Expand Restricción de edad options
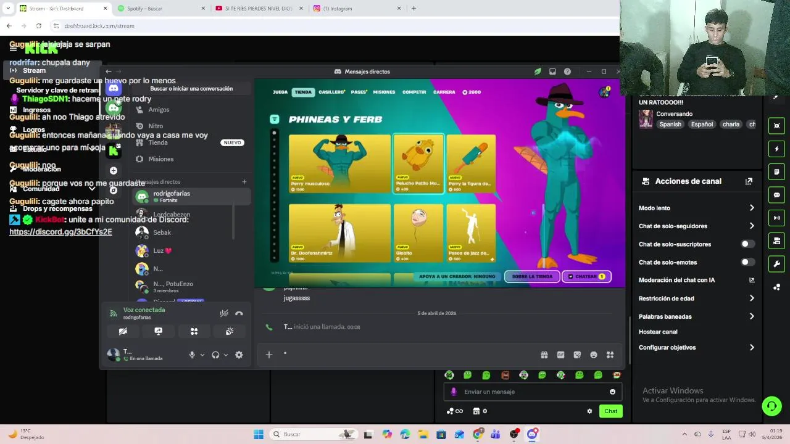 696,298
